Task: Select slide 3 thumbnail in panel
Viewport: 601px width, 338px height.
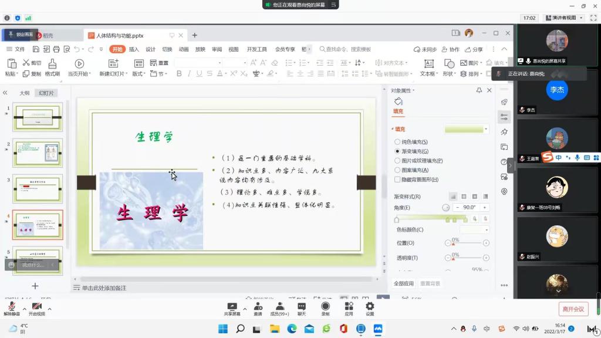Action: (x=38, y=190)
